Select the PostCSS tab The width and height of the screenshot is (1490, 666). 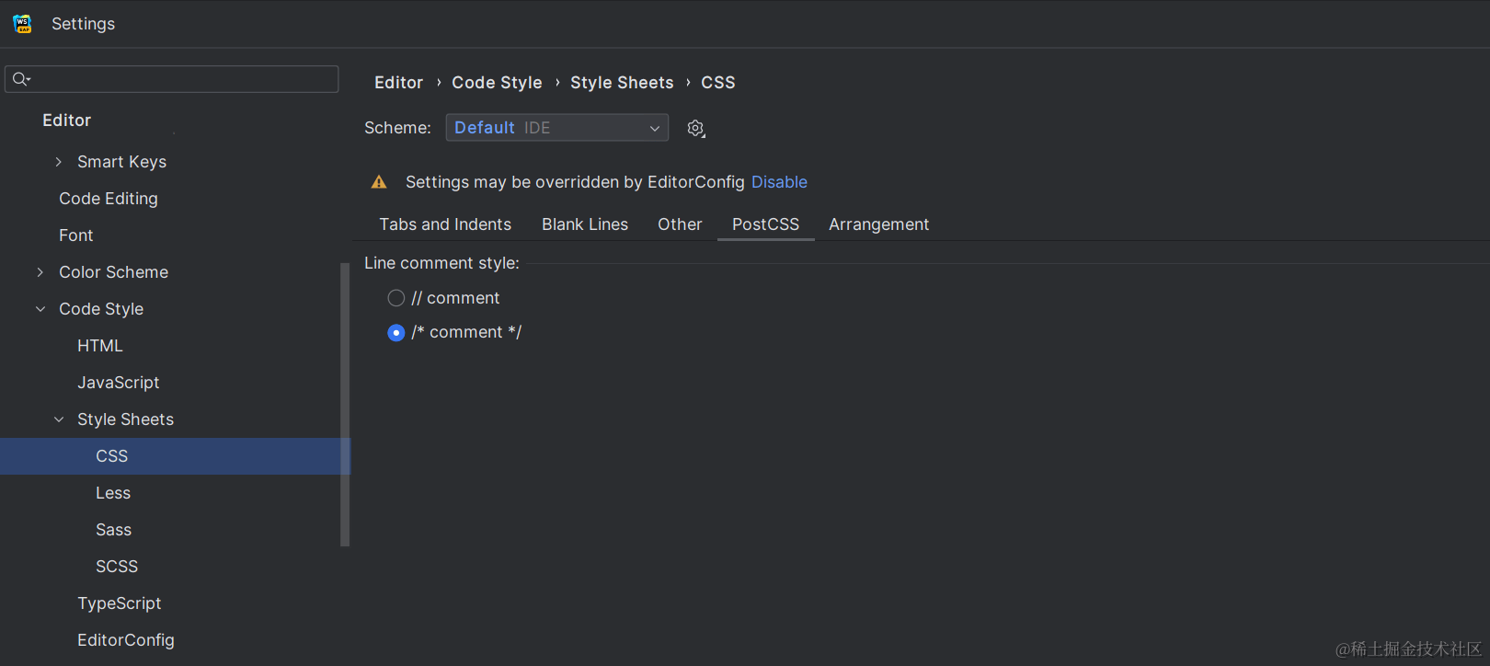coord(765,224)
